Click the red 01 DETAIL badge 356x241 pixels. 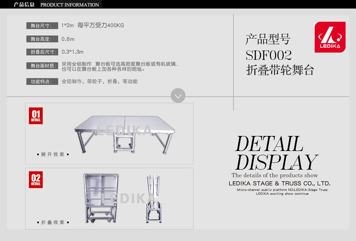click(36, 116)
